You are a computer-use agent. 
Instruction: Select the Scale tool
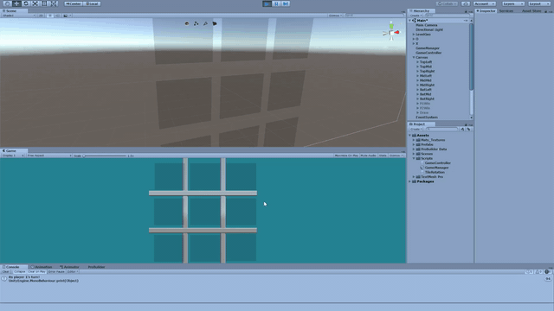click(x=35, y=3)
